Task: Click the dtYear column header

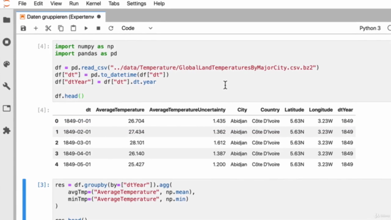Action: tap(345, 110)
